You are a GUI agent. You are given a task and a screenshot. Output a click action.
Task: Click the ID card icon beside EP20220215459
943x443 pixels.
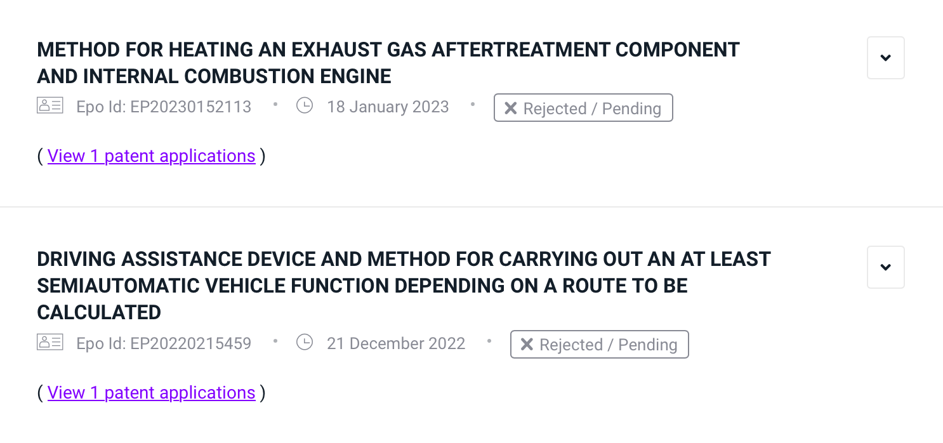(50, 343)
